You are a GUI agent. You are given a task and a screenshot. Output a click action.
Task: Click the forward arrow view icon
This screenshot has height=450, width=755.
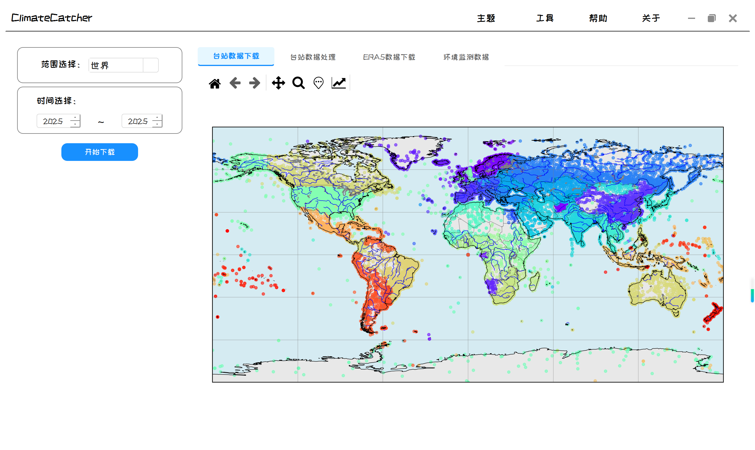[x=254, y=83]
